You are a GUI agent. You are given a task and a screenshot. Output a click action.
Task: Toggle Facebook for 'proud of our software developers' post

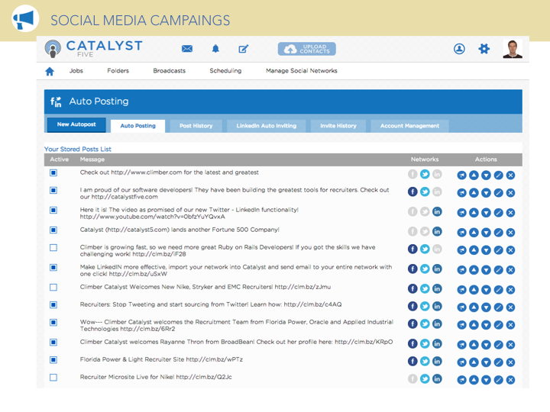point(412,192)
